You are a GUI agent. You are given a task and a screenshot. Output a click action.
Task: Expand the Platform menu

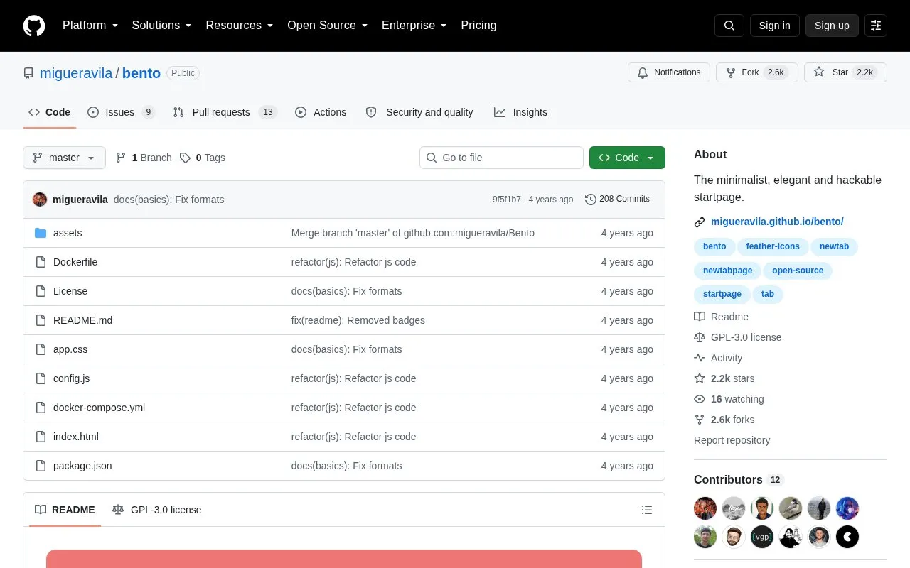[90, 26]
